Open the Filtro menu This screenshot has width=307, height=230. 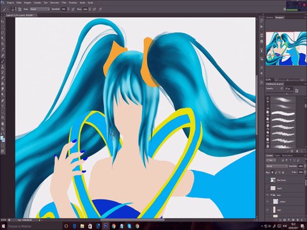[x=64, y=3]
